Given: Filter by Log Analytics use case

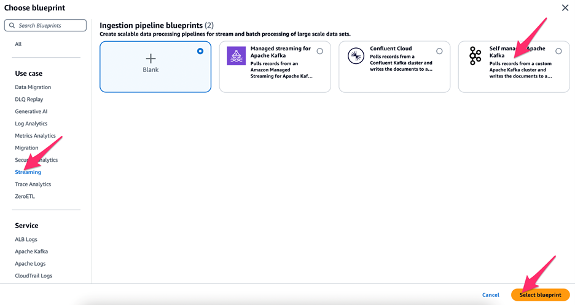Looking at the screenshot, I should tap(31, 124).
